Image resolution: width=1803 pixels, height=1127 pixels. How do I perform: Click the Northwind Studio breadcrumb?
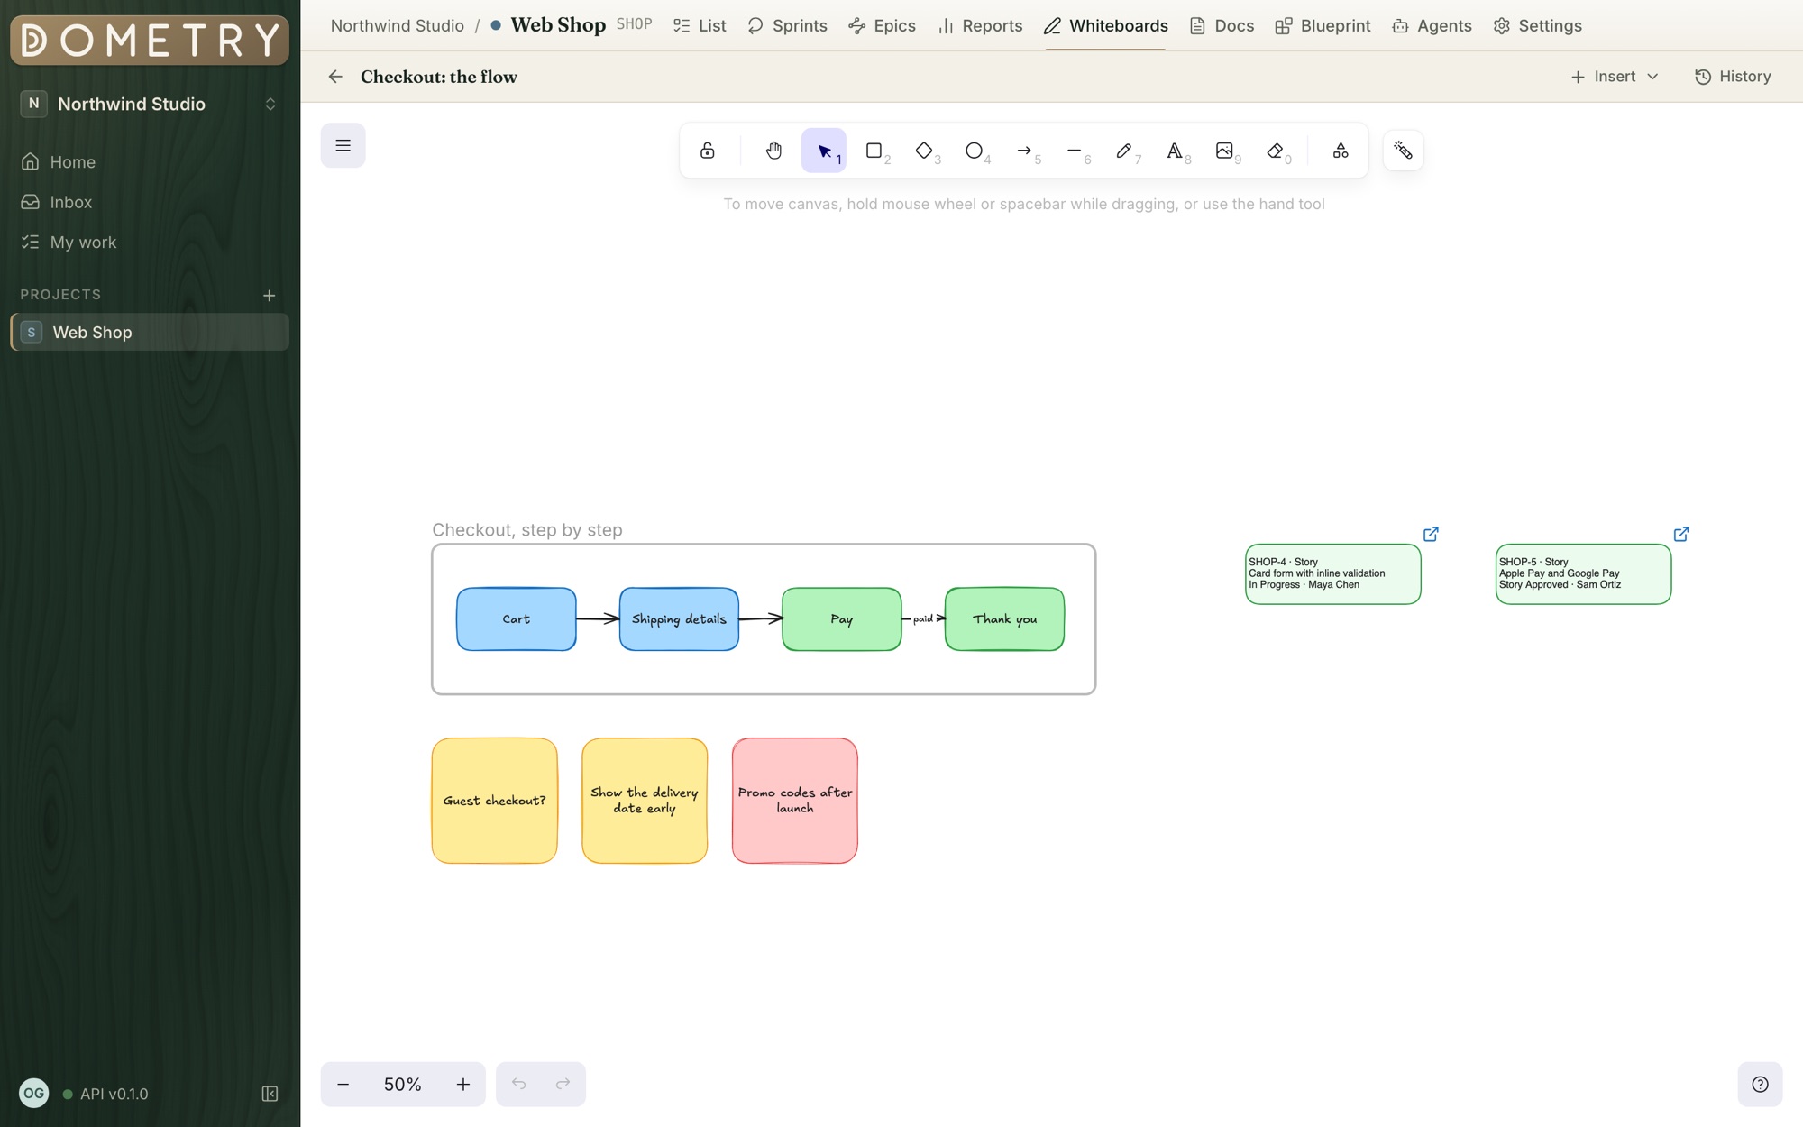click(x=398, y=25)
